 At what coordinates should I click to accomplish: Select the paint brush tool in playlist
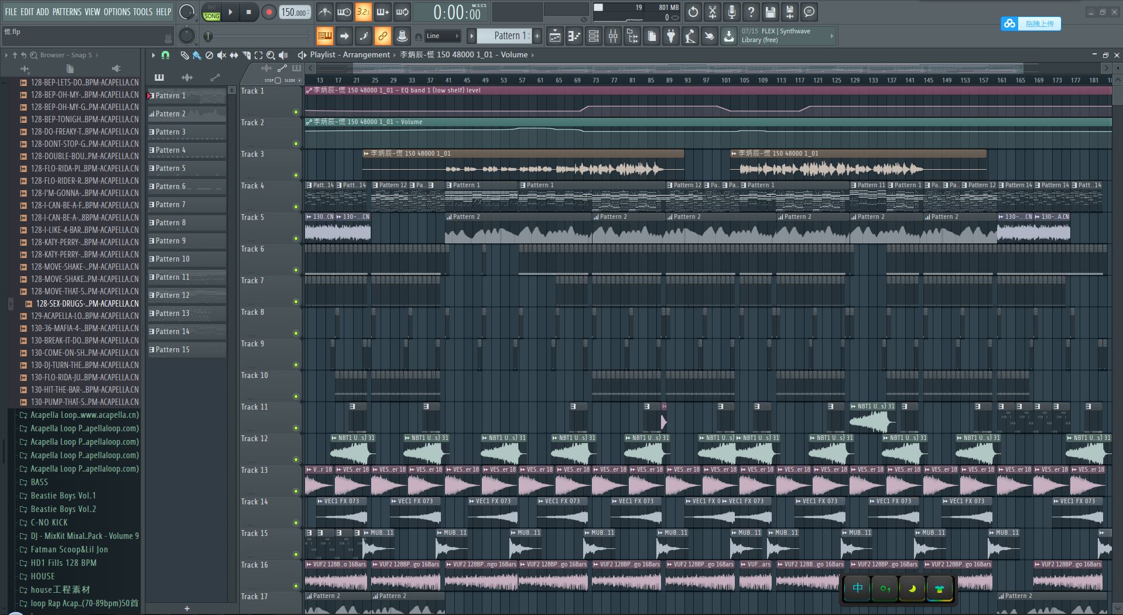point(197,55)
